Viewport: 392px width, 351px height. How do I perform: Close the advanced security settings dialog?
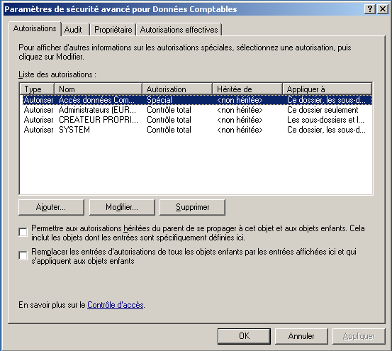383,9
